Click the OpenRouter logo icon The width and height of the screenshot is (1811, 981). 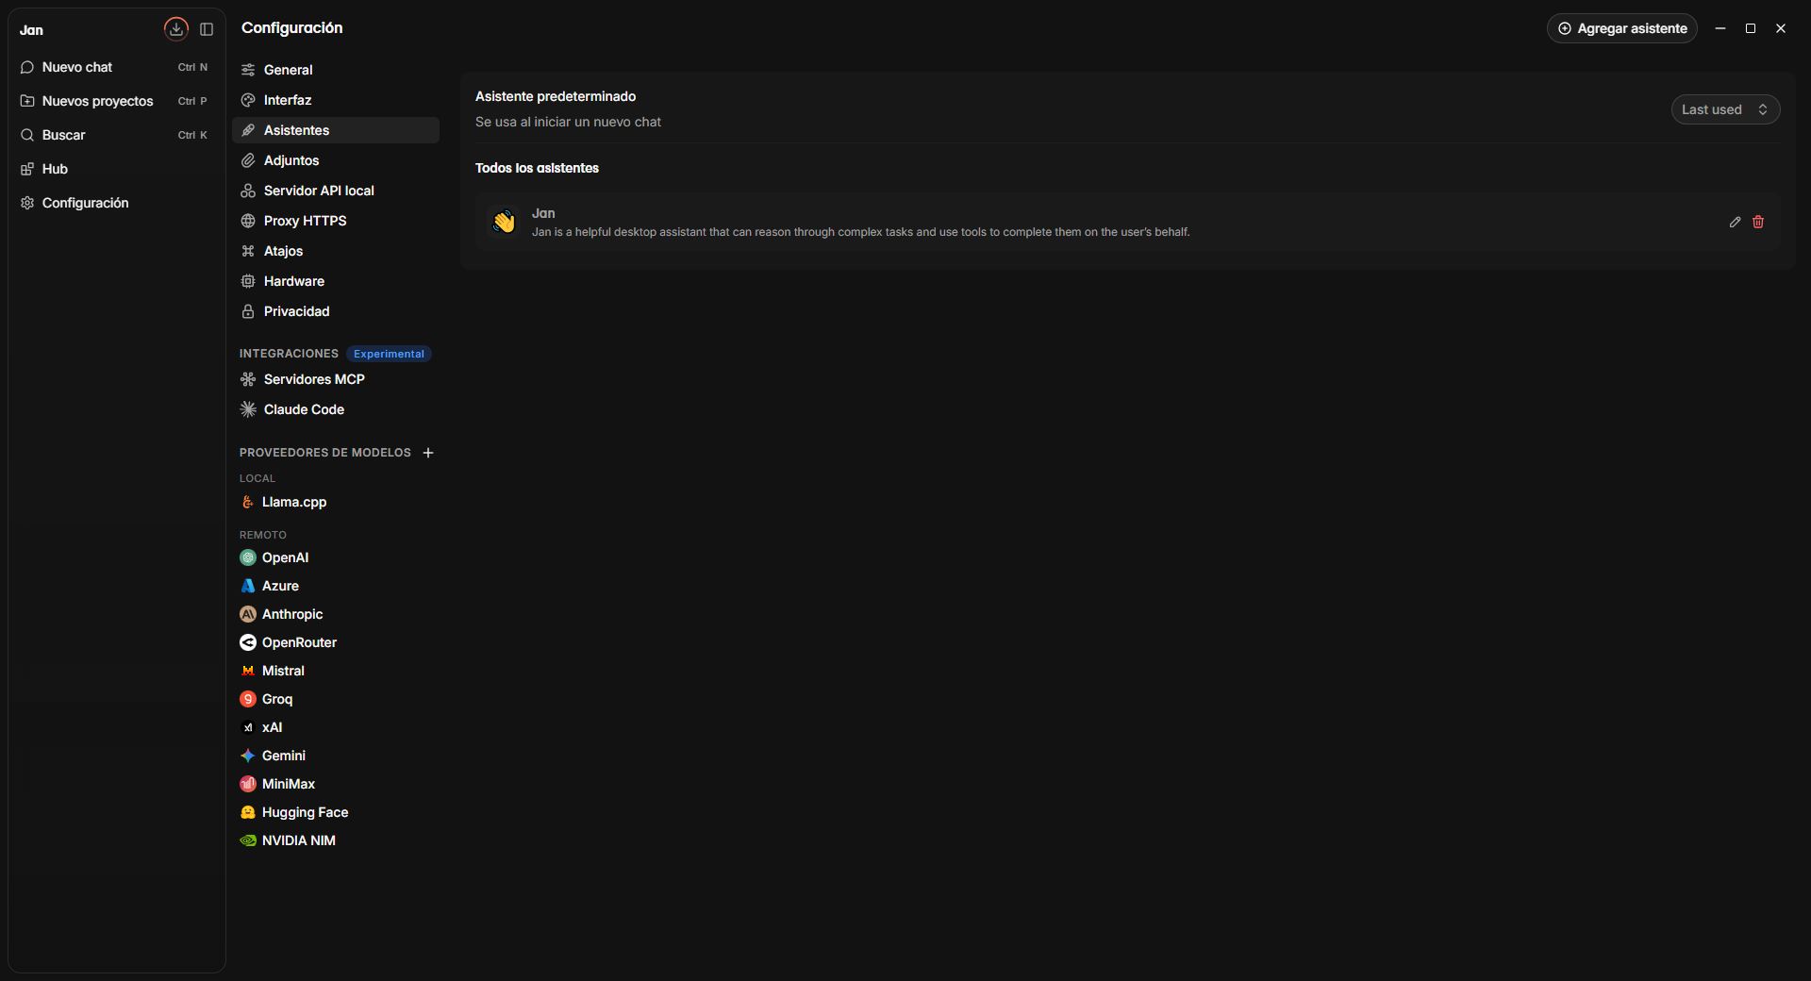pos(248,642)
